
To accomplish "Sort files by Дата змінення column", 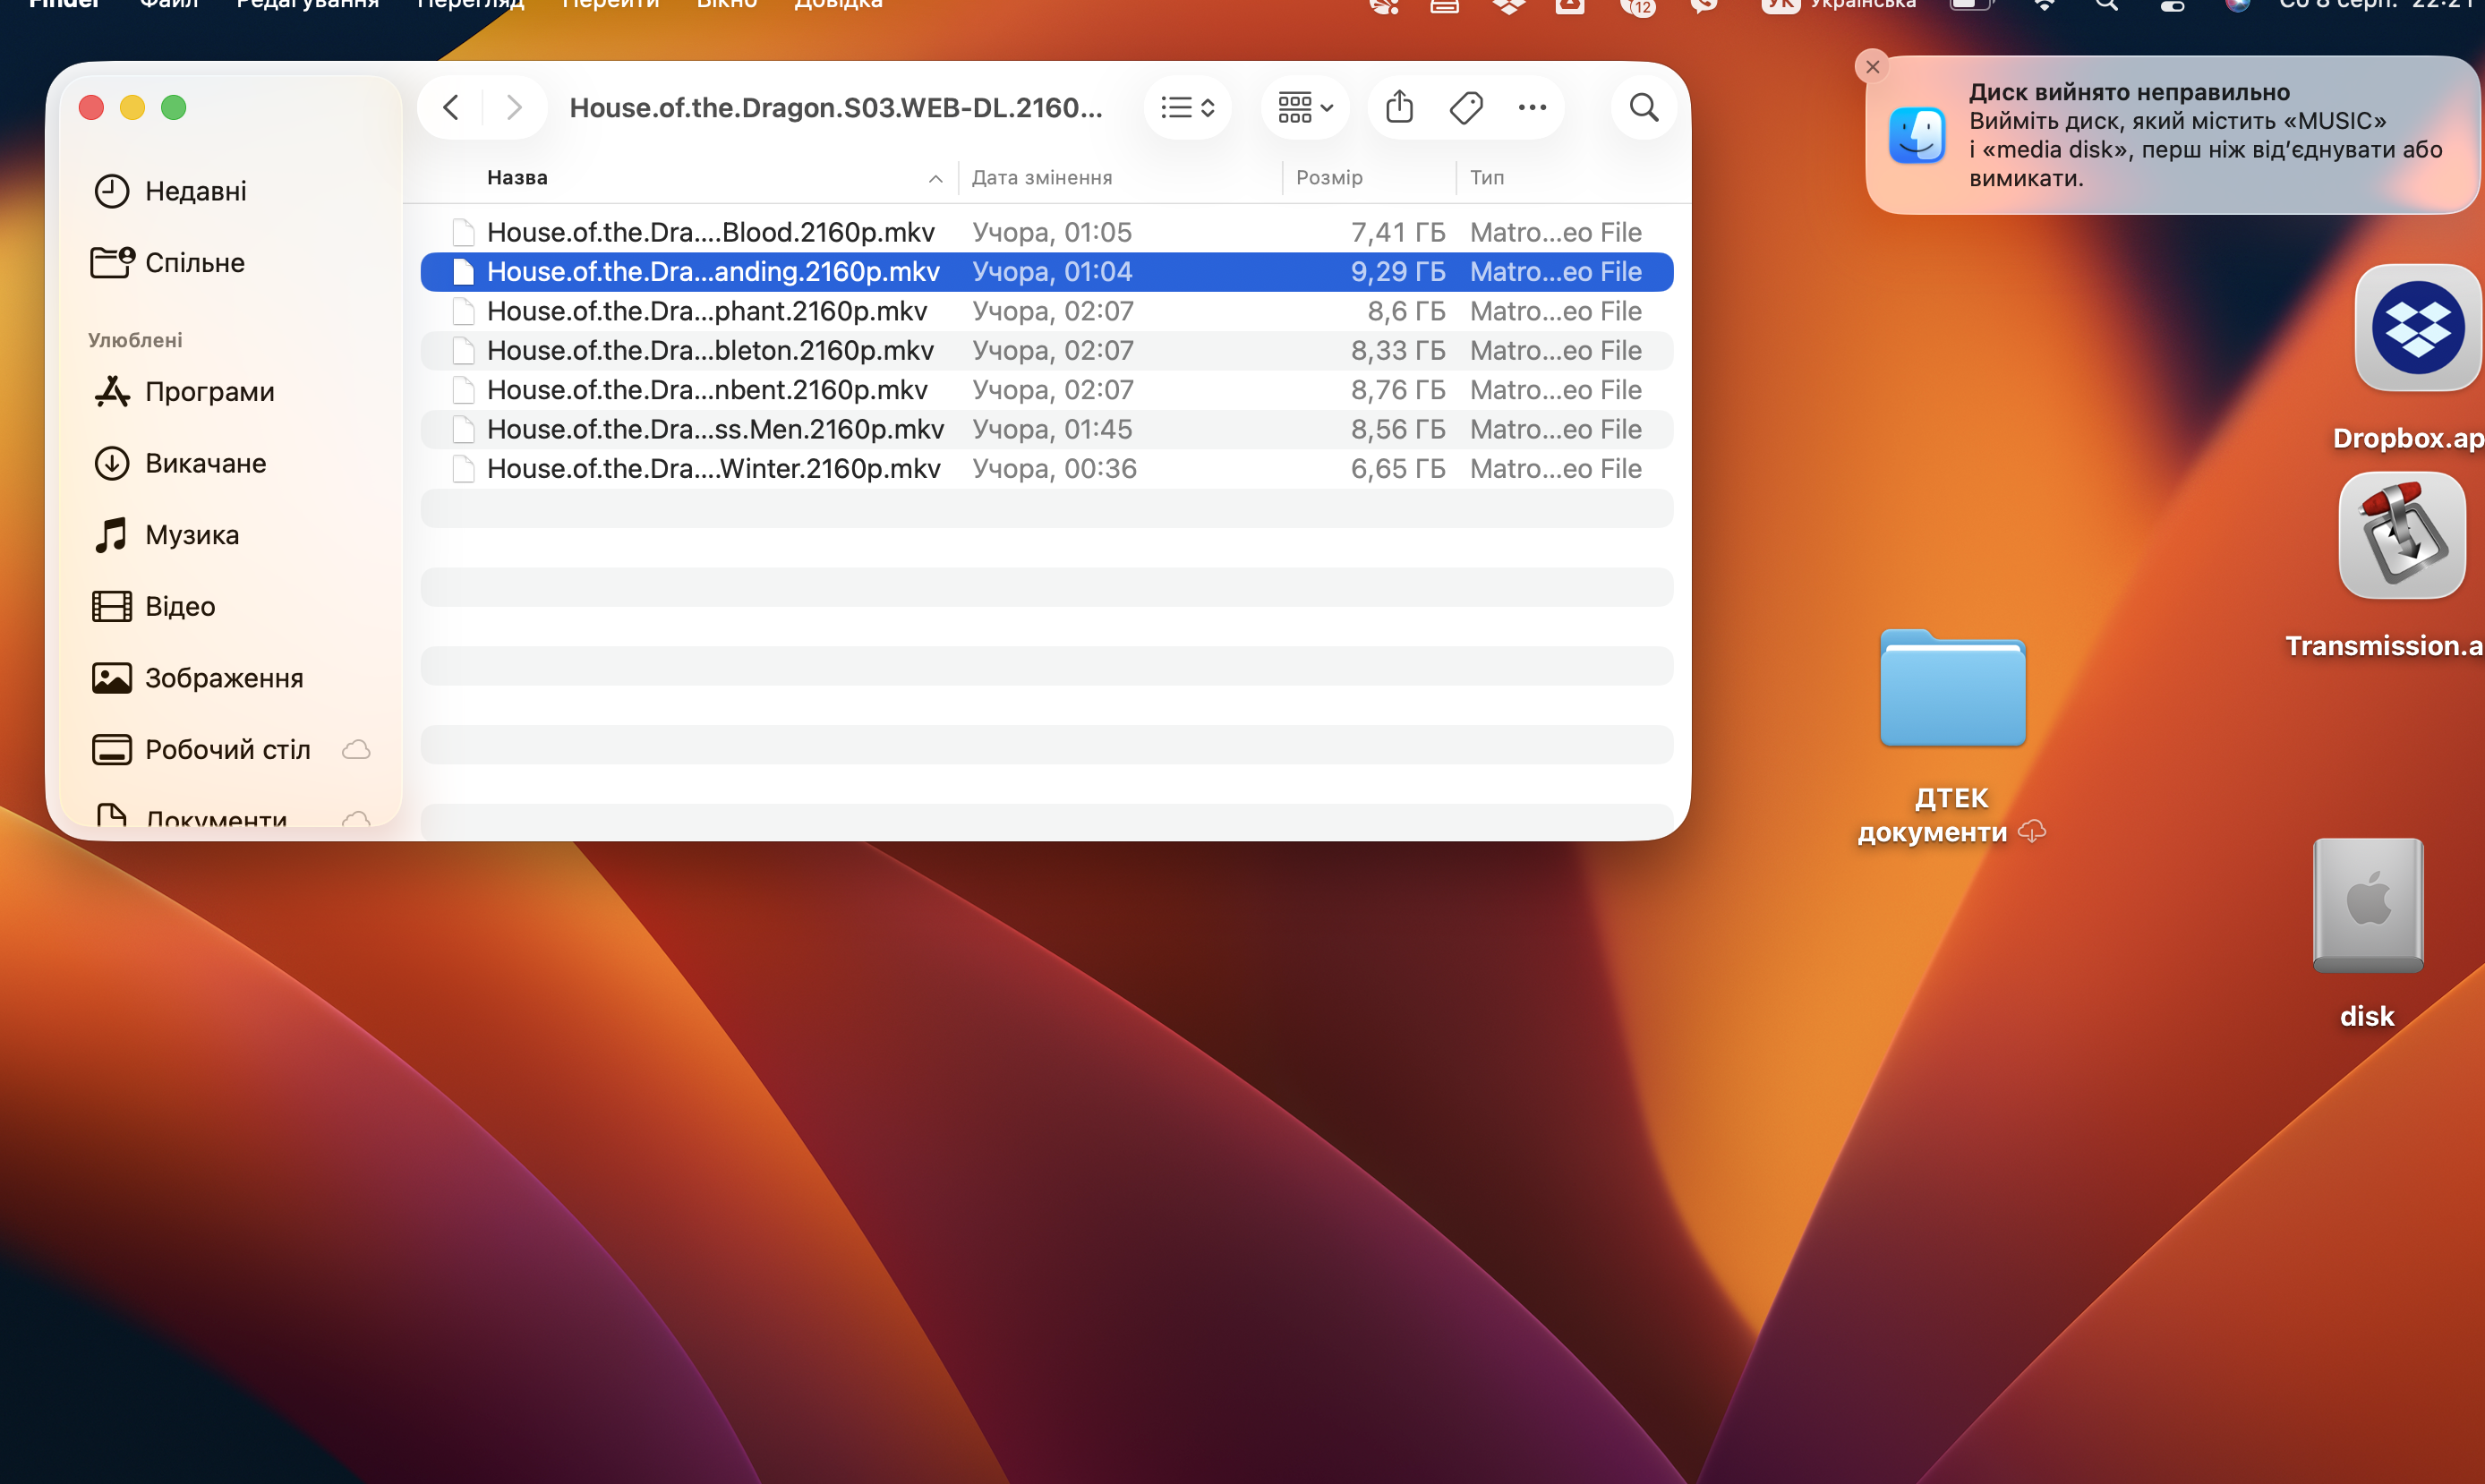I will point(1042,178).
